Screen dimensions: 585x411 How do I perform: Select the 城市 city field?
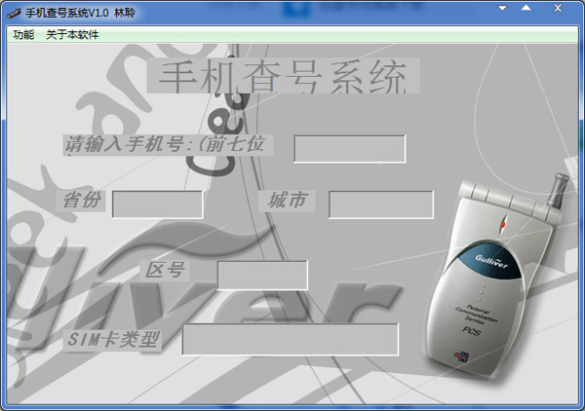click(380, 205)
